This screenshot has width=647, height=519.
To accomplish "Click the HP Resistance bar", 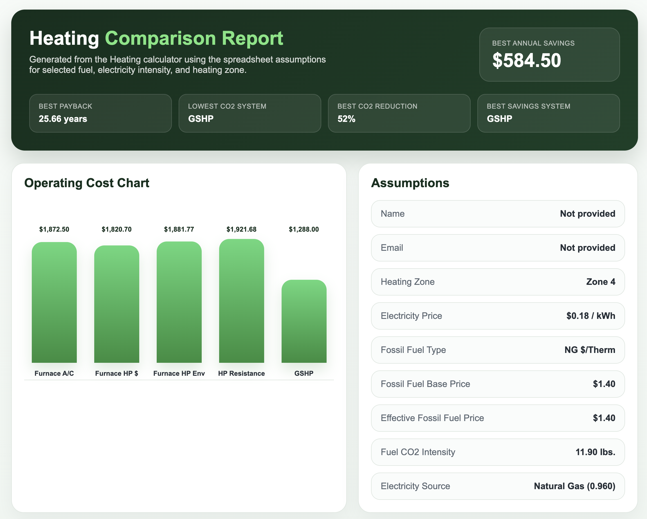I will (x=242, y=301).
